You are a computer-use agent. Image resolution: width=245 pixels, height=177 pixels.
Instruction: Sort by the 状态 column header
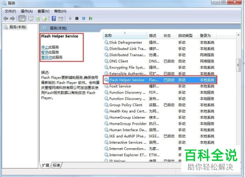coord(169,36)
